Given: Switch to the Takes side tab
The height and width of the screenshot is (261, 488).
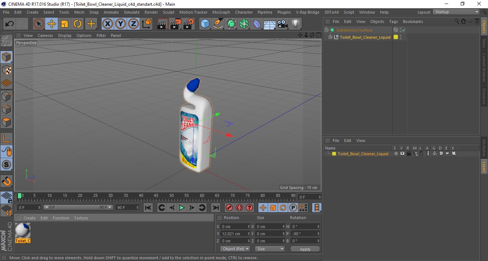Looking at the screenshot, I should point(484,43).
